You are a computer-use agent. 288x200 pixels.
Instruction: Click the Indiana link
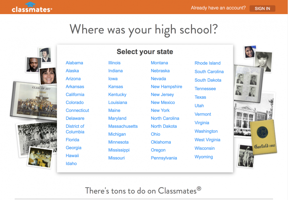pyautogui.click(x=116, y=71)
